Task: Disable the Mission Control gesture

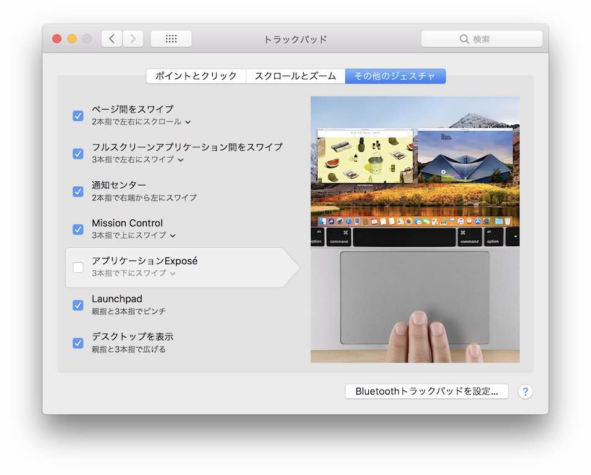Action: tap(78, 229)
